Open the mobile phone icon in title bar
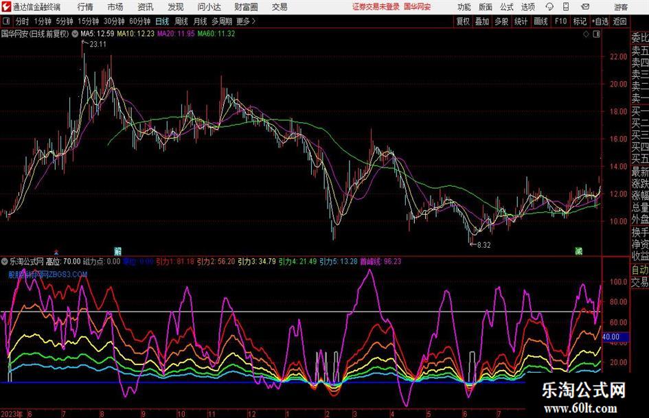The height and width of the screenshot is (418, 649). pos(566,7)
